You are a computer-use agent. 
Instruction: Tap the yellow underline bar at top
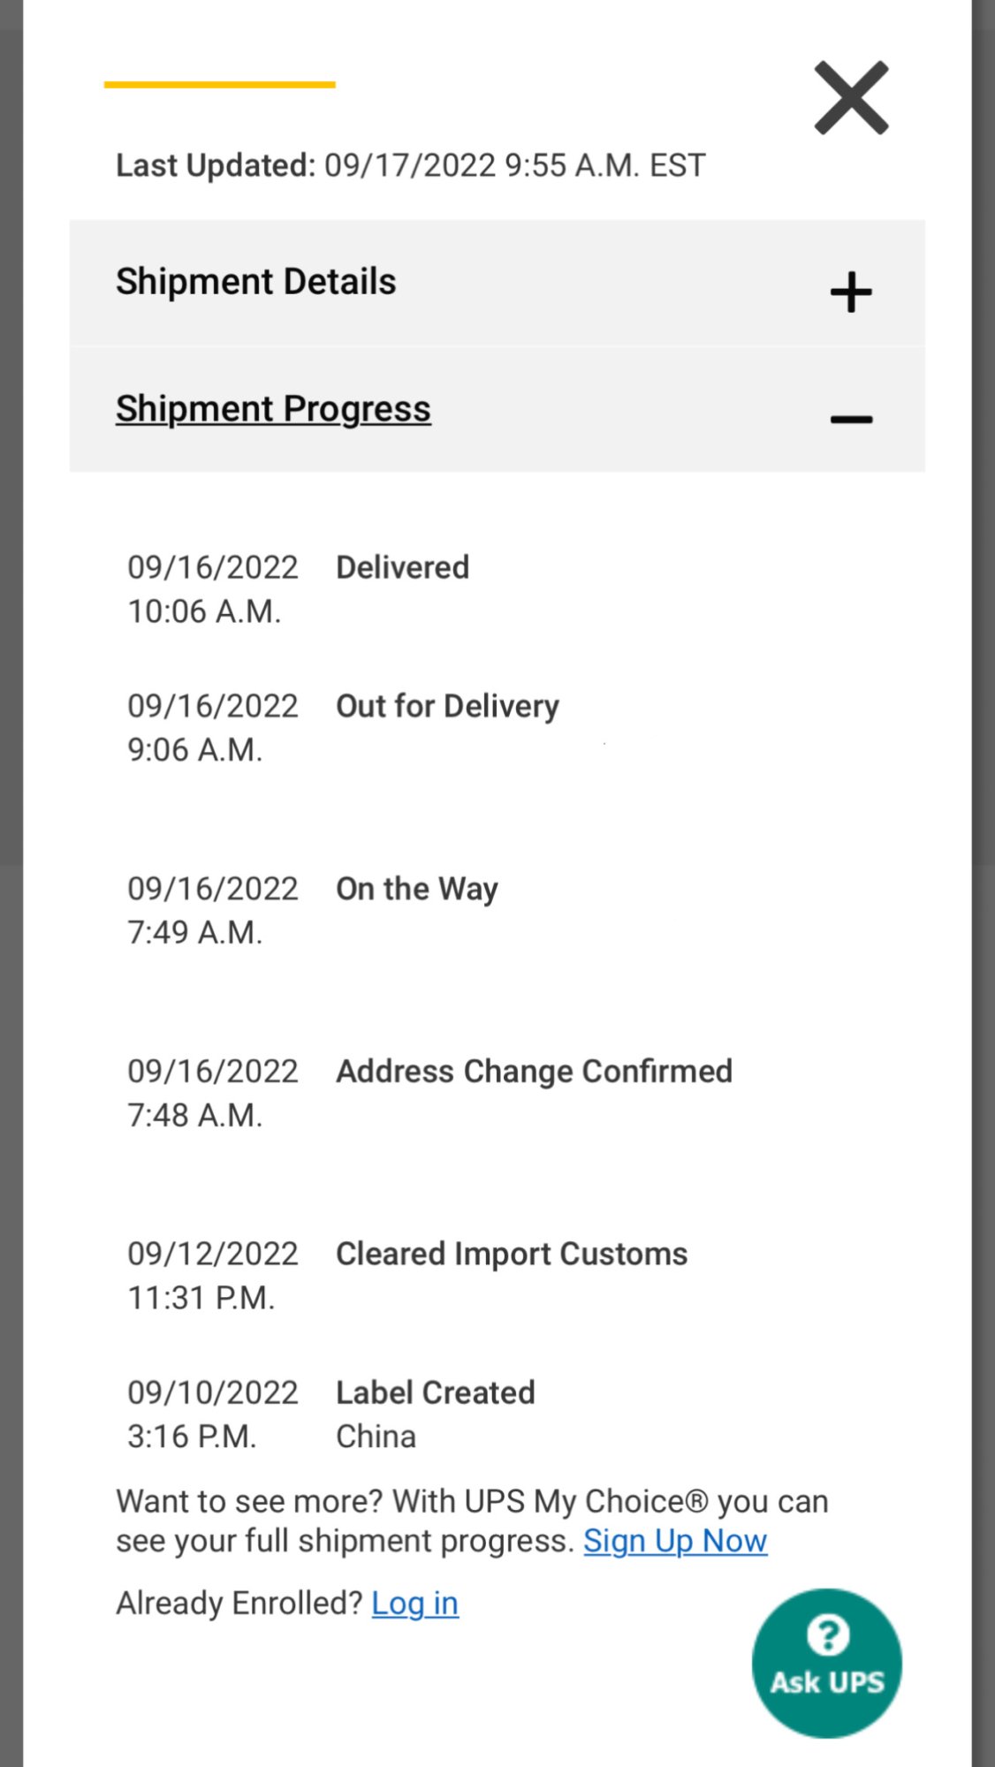219,85
